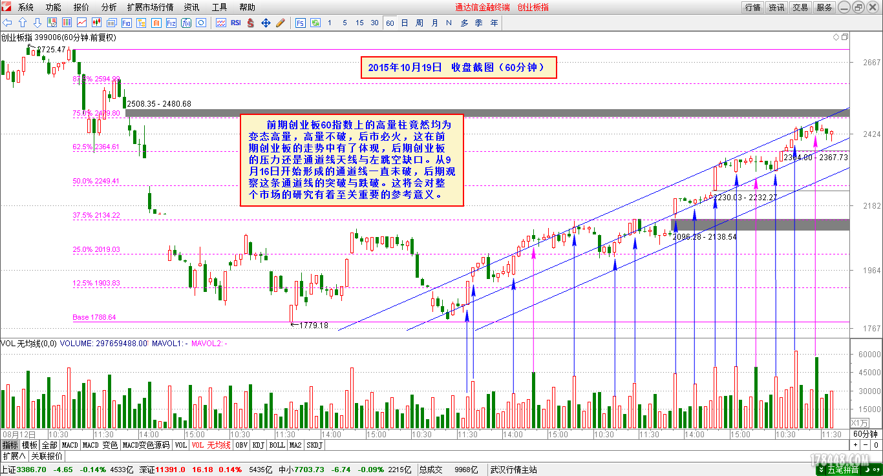Screen dimensions: 883x476
Task: Click the F12 toolbar icon
Action: pos(171,23)
